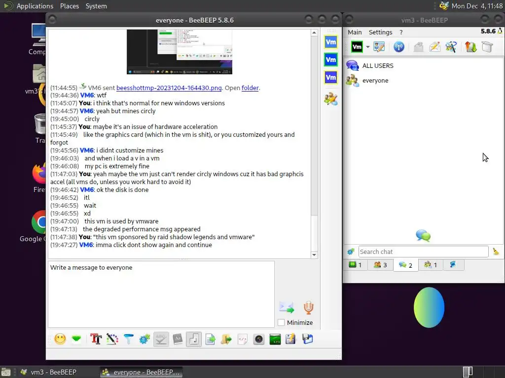Select the second Vm member avatar (green border)
The height and width of the screenshot is (378, 505).
coord(331,60)
